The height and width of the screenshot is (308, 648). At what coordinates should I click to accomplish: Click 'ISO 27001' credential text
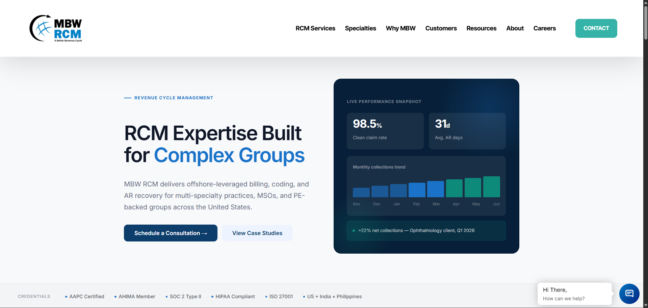(x=281, y=297)
